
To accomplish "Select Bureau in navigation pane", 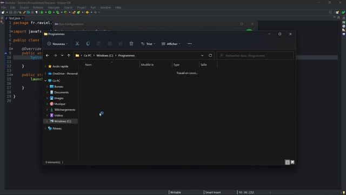I will coord(59,87).
